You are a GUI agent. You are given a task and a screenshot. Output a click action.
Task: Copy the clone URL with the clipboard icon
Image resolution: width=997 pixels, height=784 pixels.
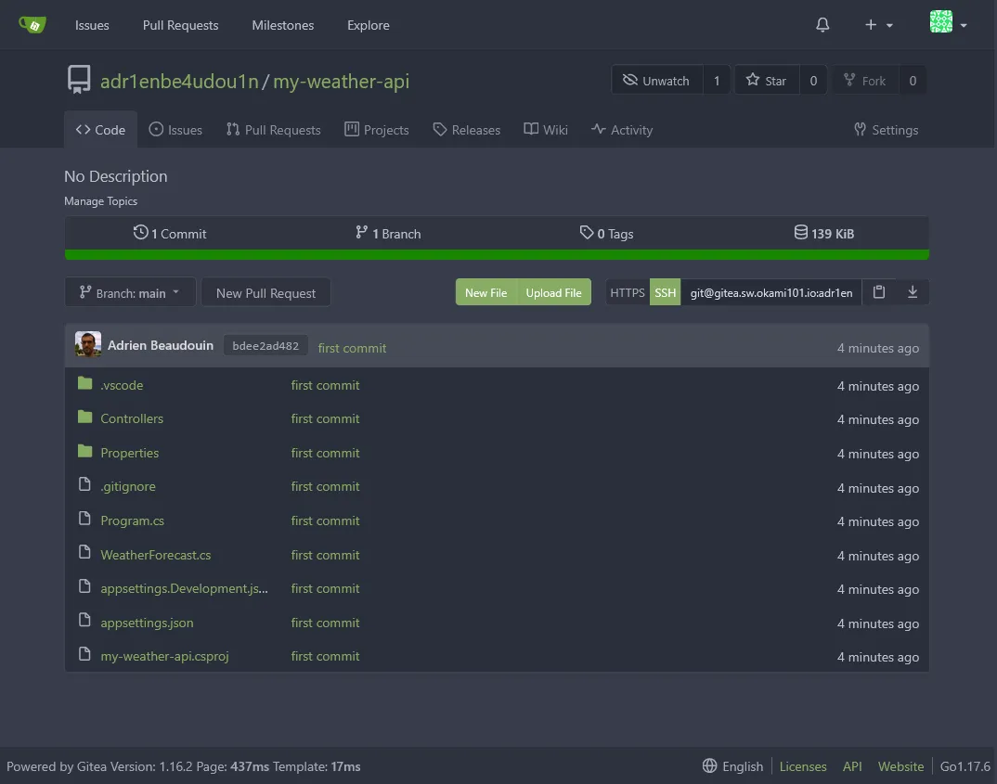tap(878, 291)
